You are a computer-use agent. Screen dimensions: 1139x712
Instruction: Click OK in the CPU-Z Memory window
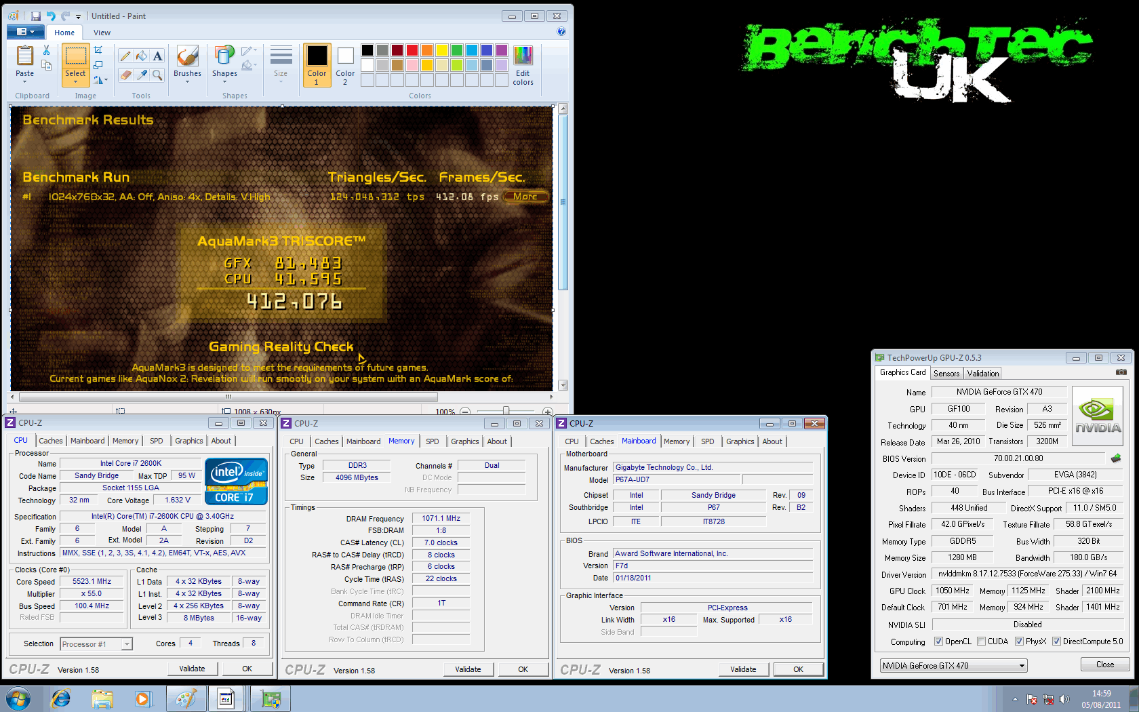[x=523, y=669]
